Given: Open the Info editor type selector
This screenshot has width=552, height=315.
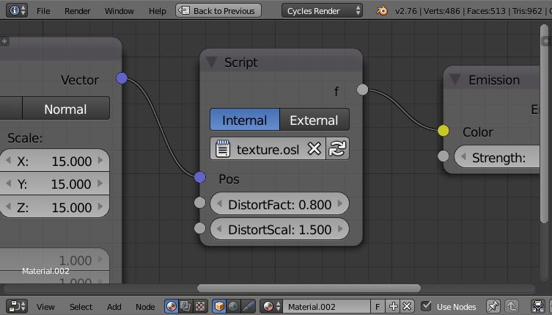Looking at the screenshot, I should click(16, 10).
